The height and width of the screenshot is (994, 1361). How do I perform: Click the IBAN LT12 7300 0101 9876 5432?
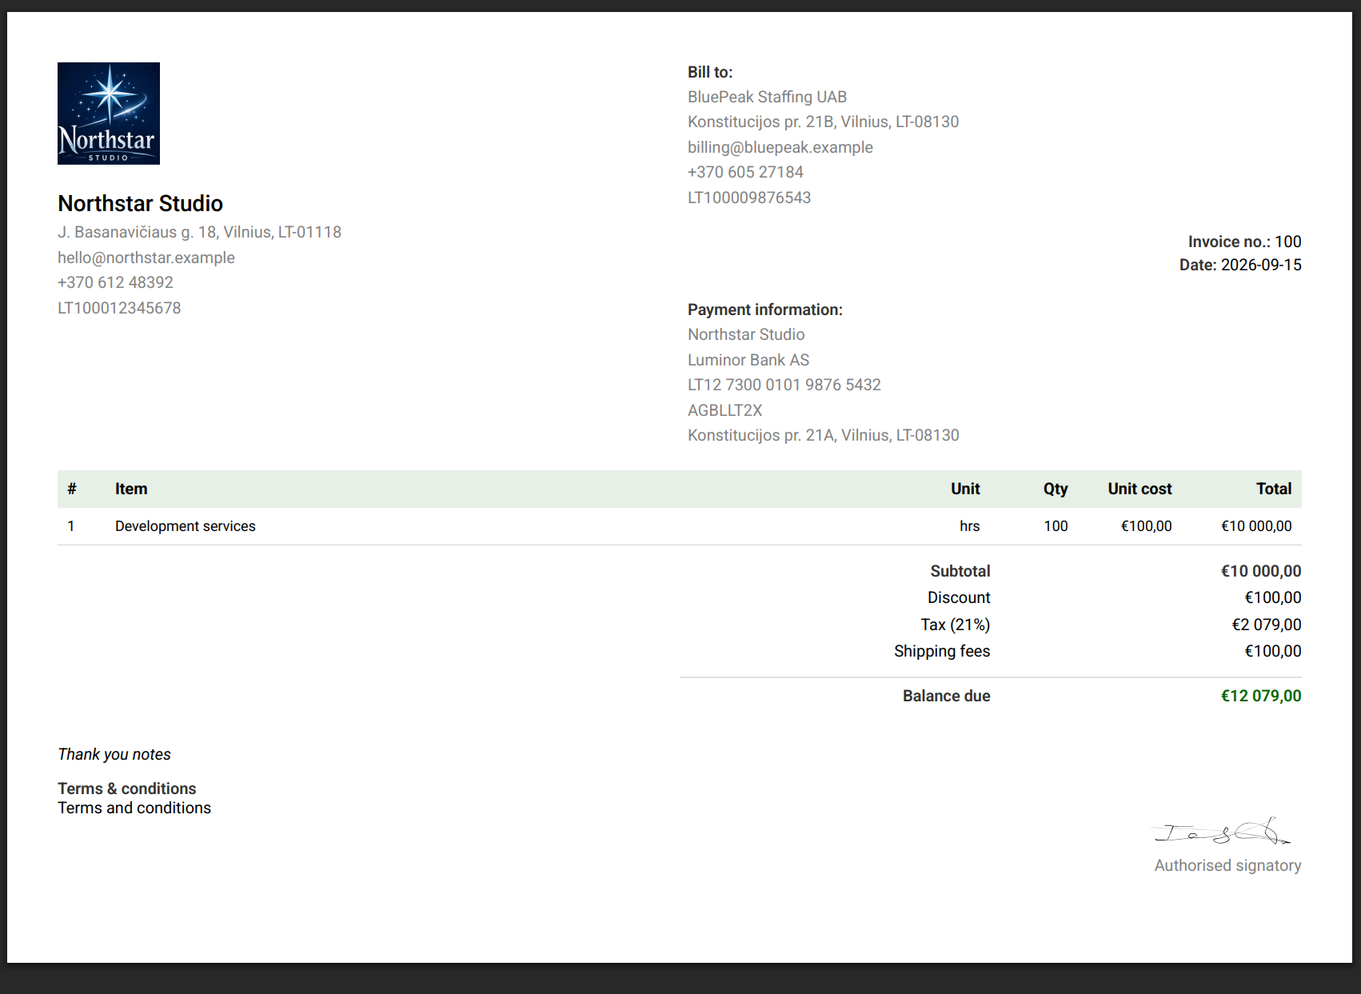(x=784, y=385)
